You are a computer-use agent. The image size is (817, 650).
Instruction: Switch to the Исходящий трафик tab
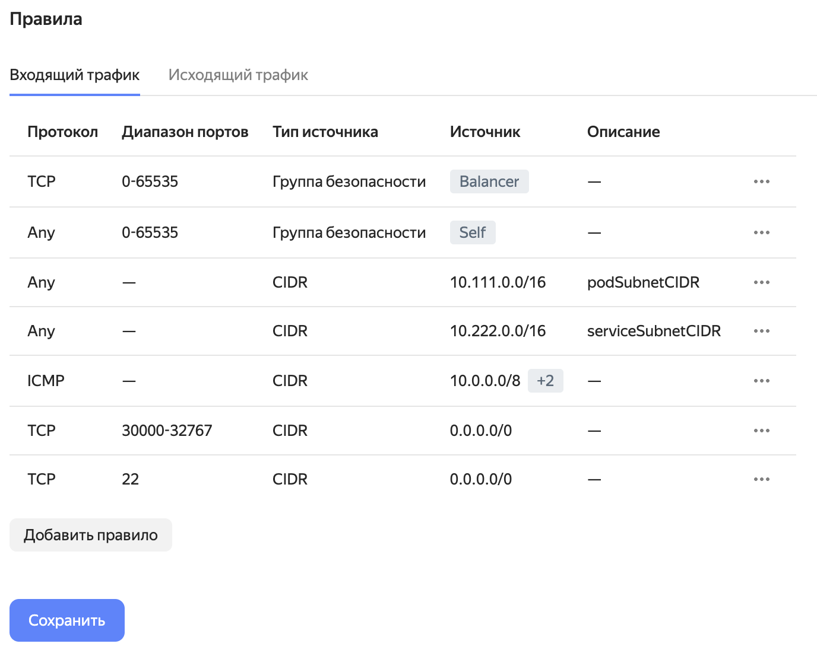click(x=239, y=75)
